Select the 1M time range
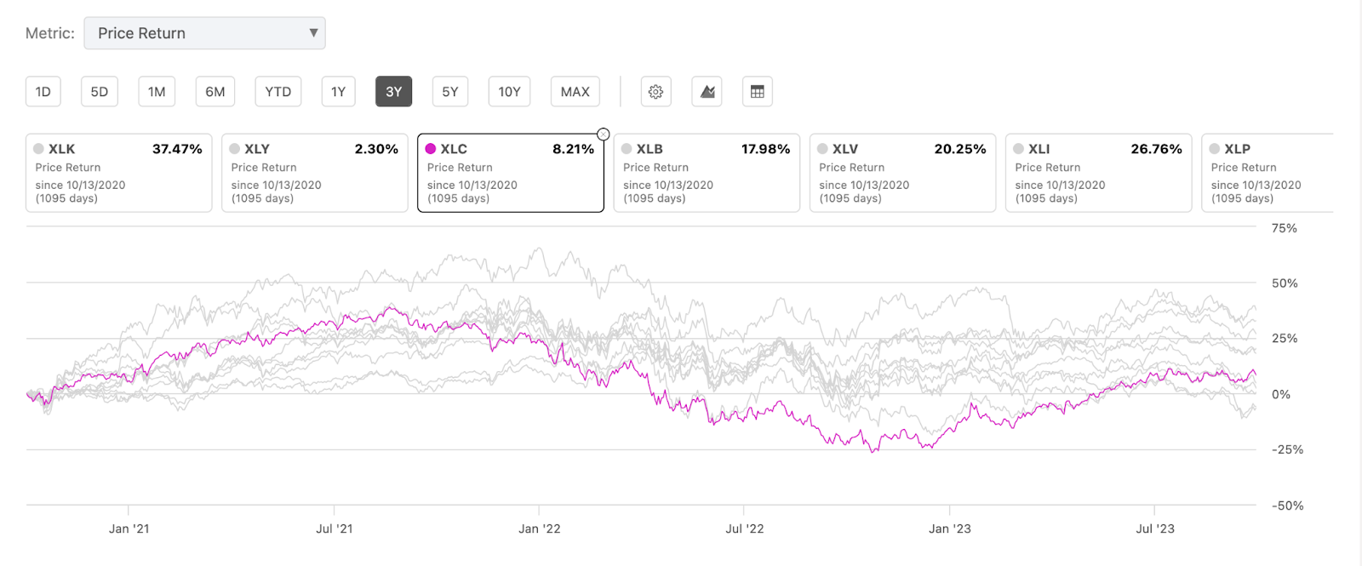 [157, 92]
